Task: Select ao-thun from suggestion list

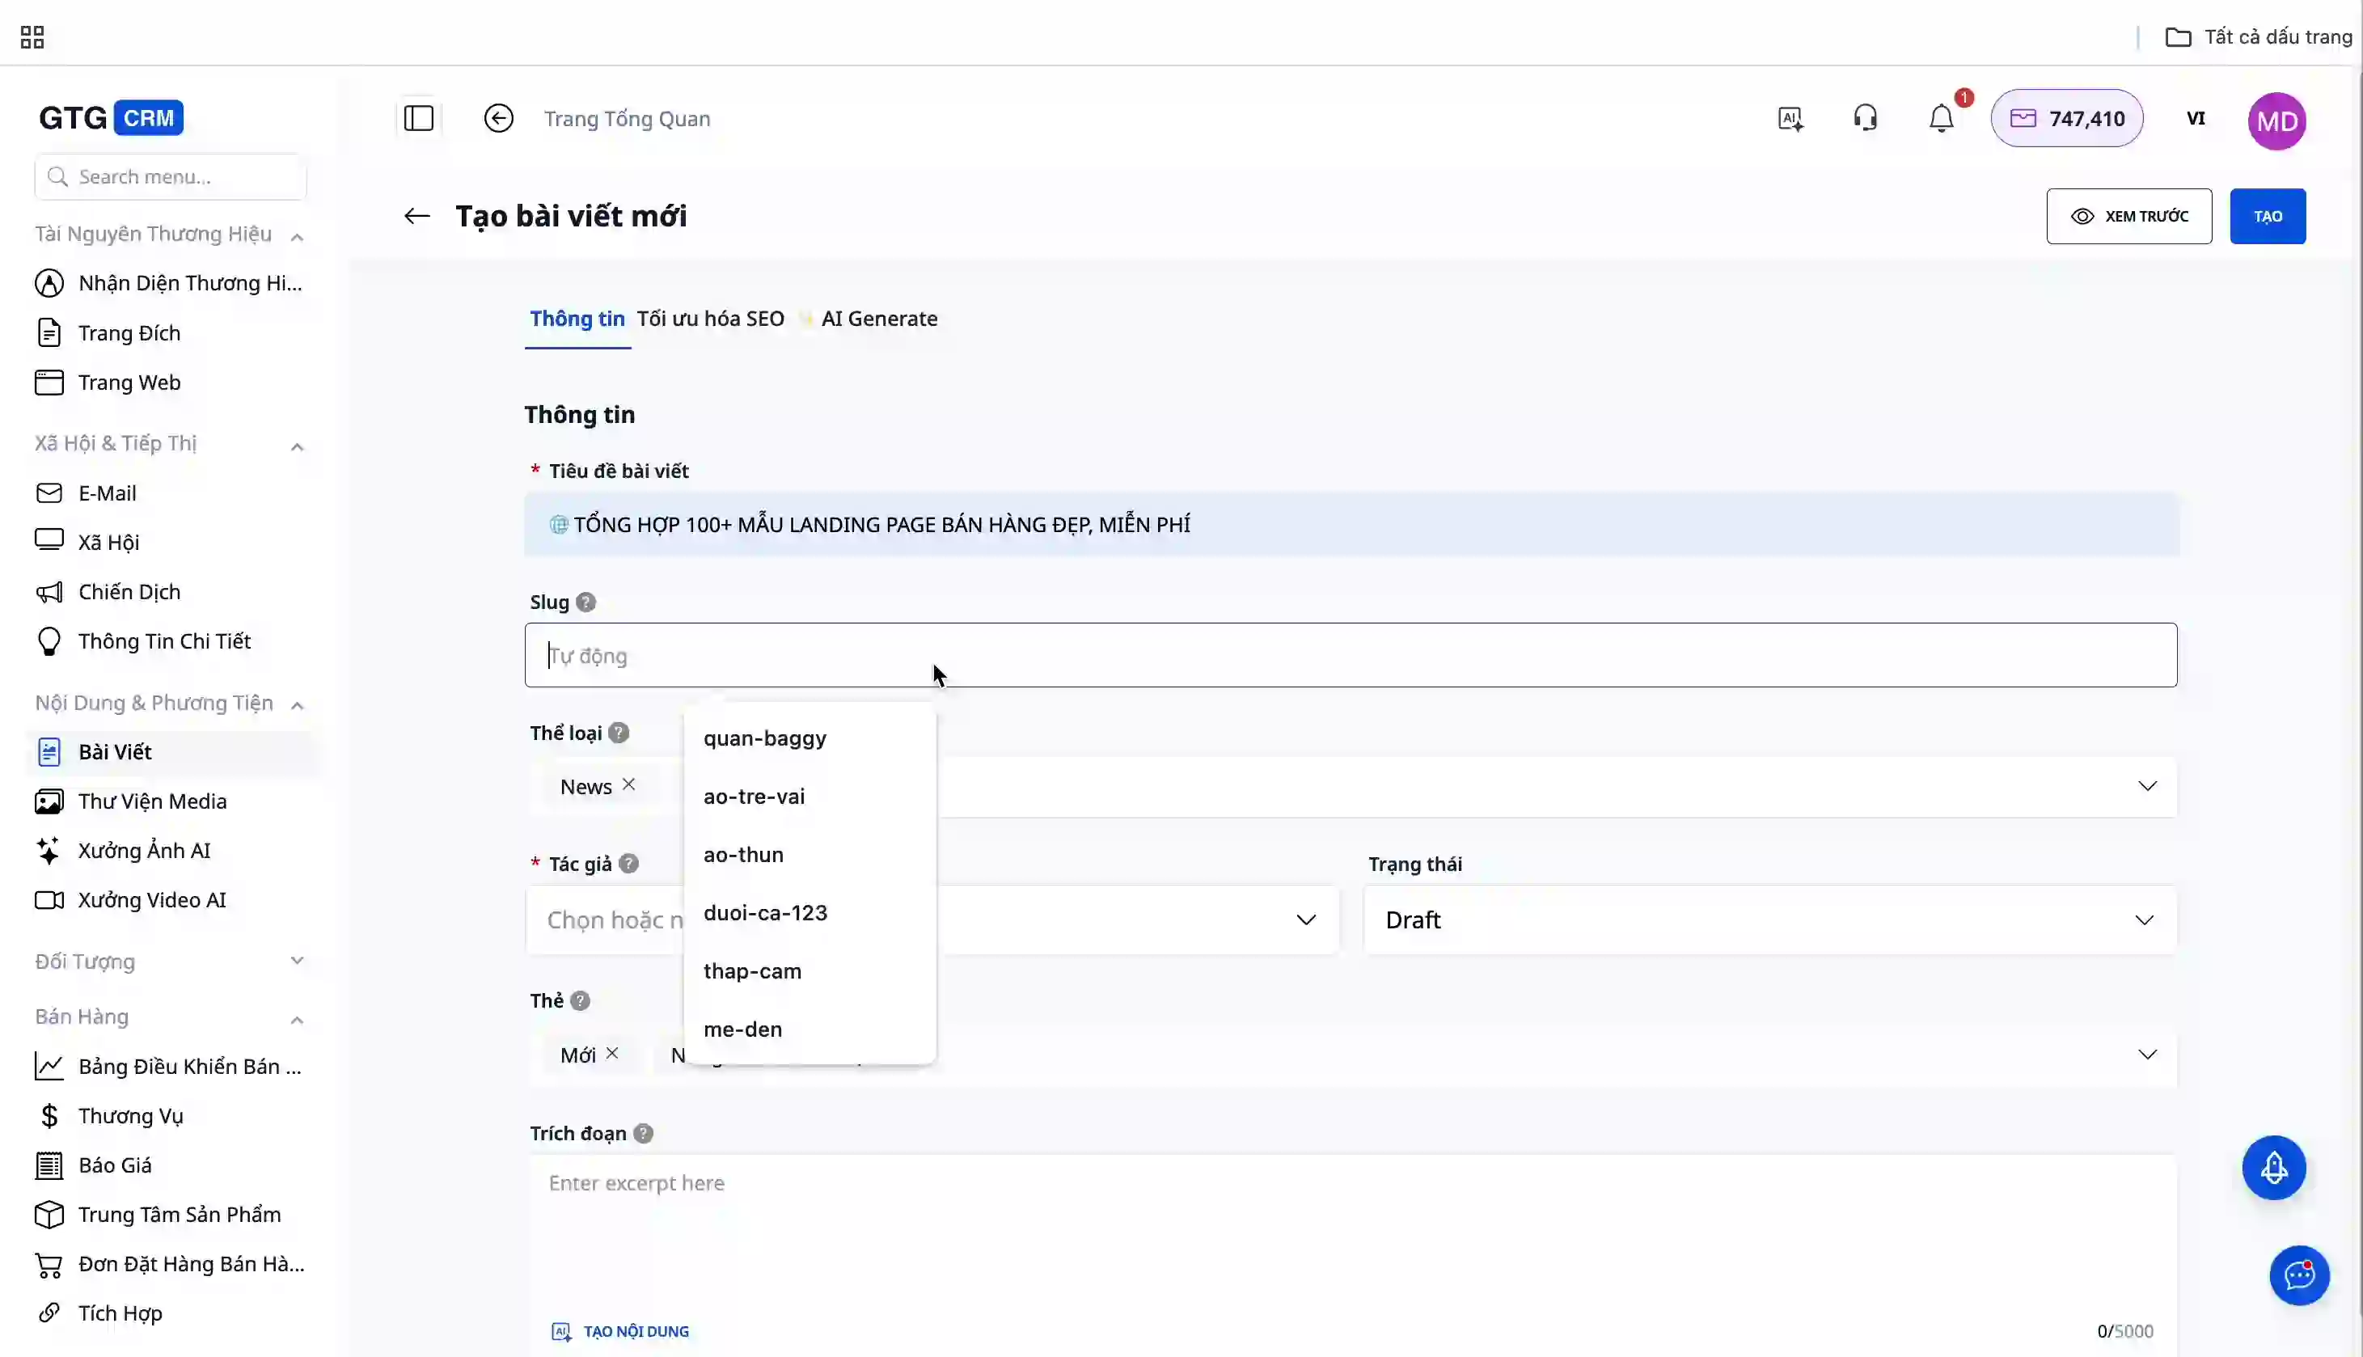Action: click(x=743, y=855)
